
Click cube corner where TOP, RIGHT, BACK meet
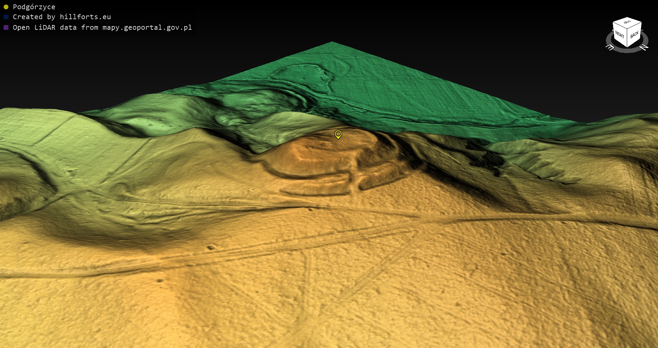tap(627, 28)
